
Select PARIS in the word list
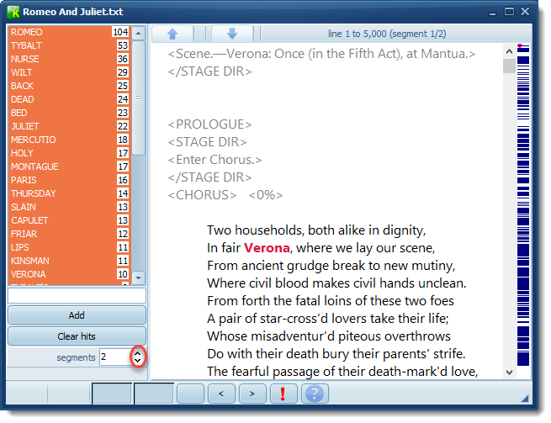(x=69, y=180)
